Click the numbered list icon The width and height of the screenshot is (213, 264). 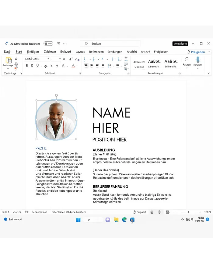(94, 59)
